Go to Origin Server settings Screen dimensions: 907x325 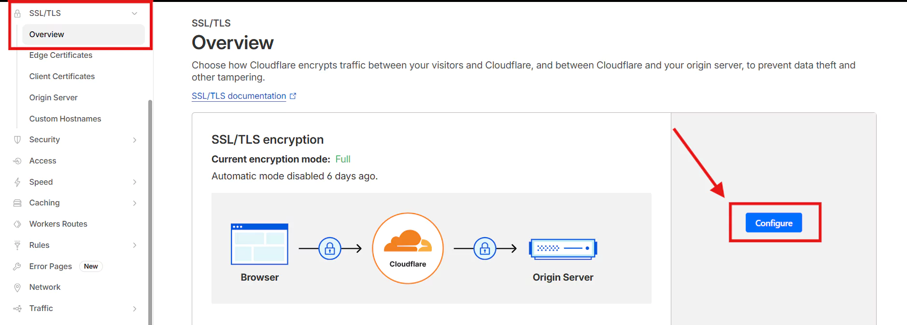click(54, 98)
